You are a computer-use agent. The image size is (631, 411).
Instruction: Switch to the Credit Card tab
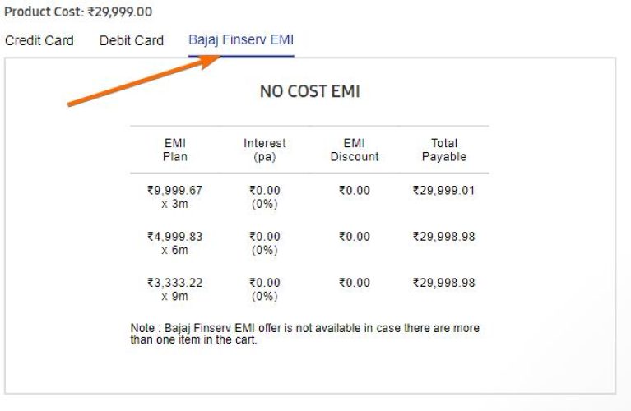point(39,40)
